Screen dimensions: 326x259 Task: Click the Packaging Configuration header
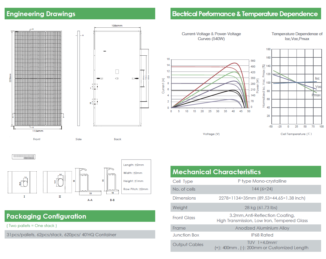point(80,216)
